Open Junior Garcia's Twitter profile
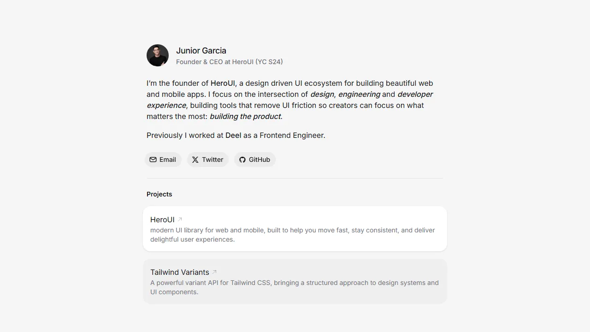The image size is (590, 332). point(207,160)
